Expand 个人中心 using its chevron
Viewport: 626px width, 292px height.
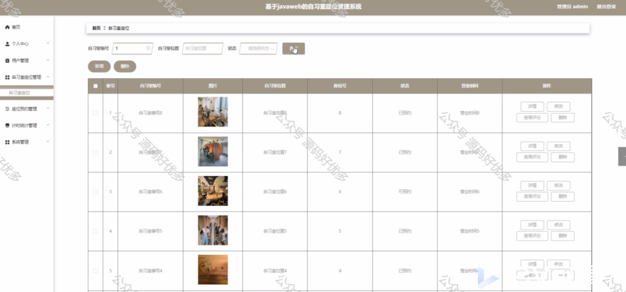pyautogui.click(x=48, y=43)
